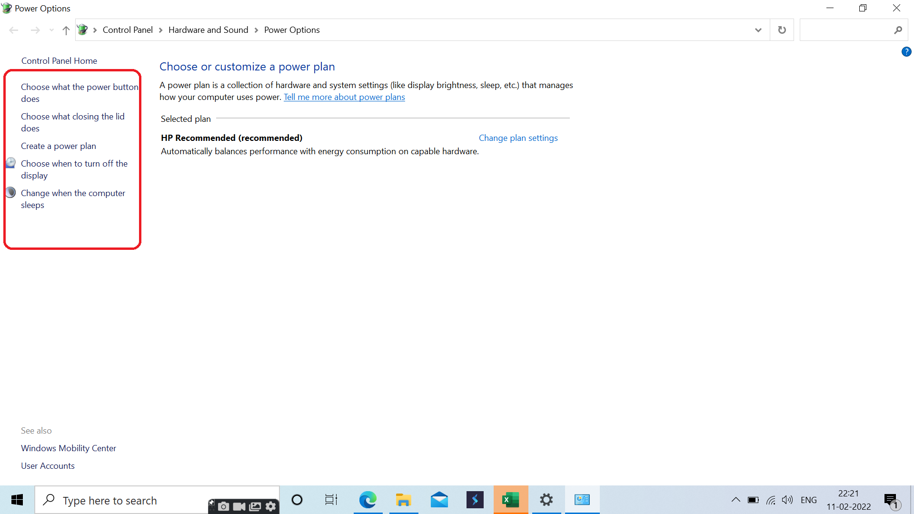Select Create a power plan option
The height and width of the screenshot is (514, 914).
pyautogui.click(x=59, y=146)
